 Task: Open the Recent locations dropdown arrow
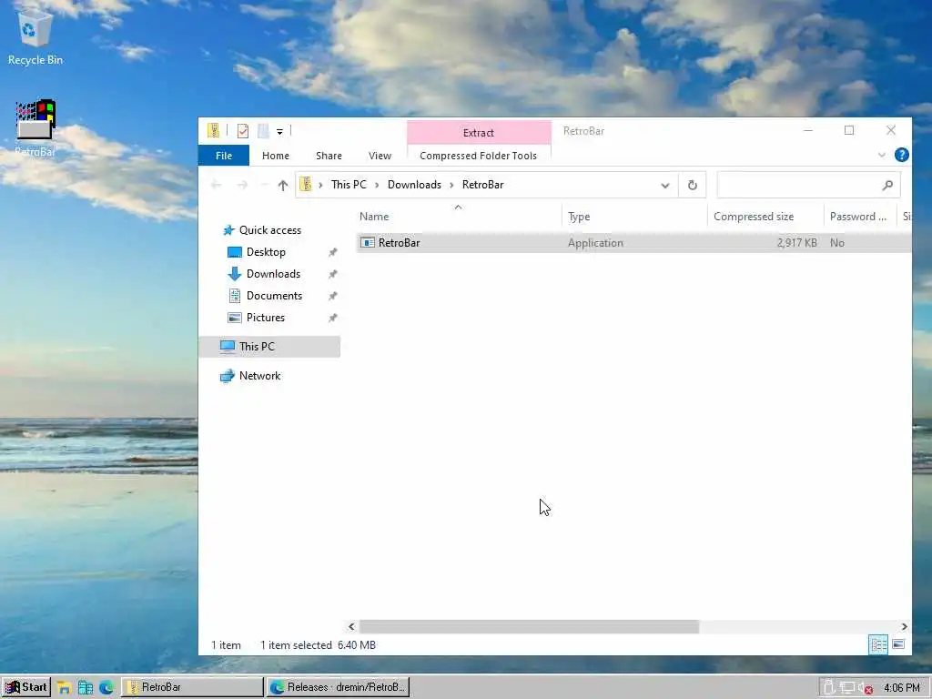click(x=264, y=185)
